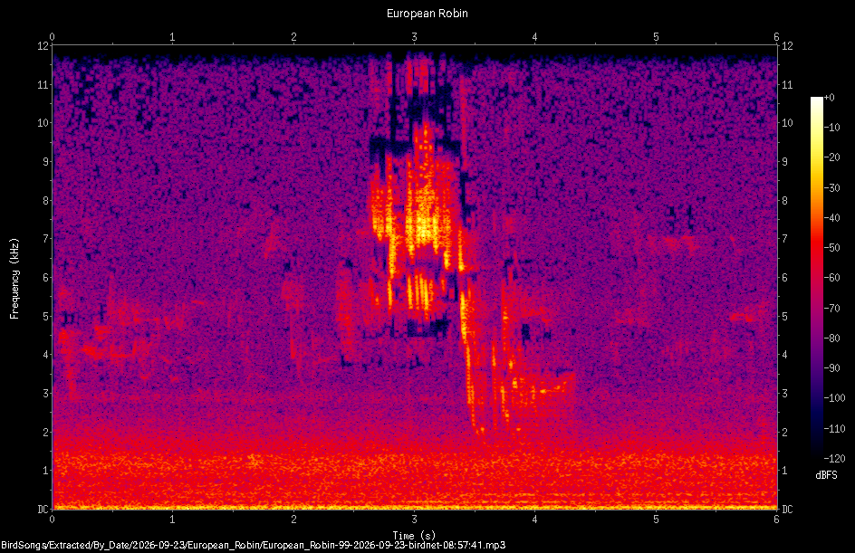855x553 pixels.
Task: Click the 12 kHz label on left axis
Action: click(43, 46)
